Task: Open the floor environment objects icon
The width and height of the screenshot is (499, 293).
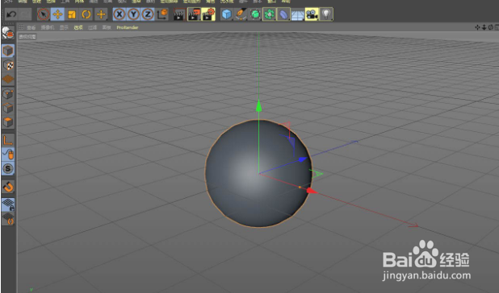Action: pyautogui.click(x=298, y=14)
